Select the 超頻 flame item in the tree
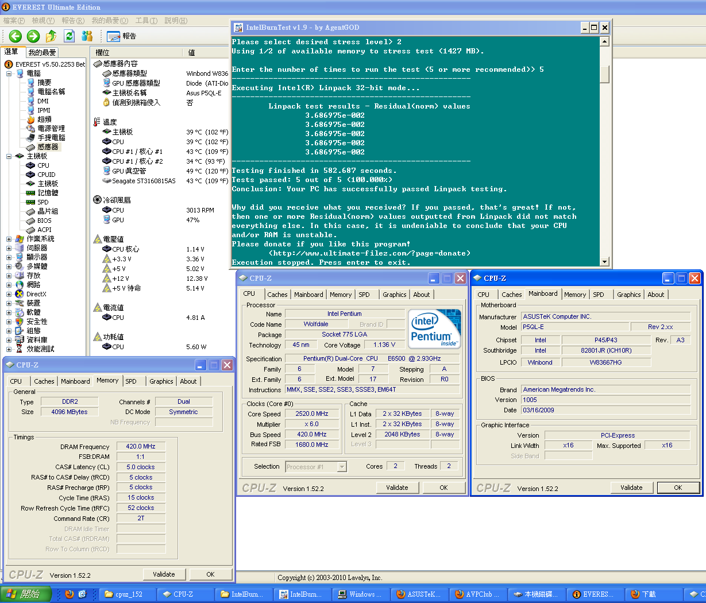This screenshot has height=603, width=706. pos(39,119)
